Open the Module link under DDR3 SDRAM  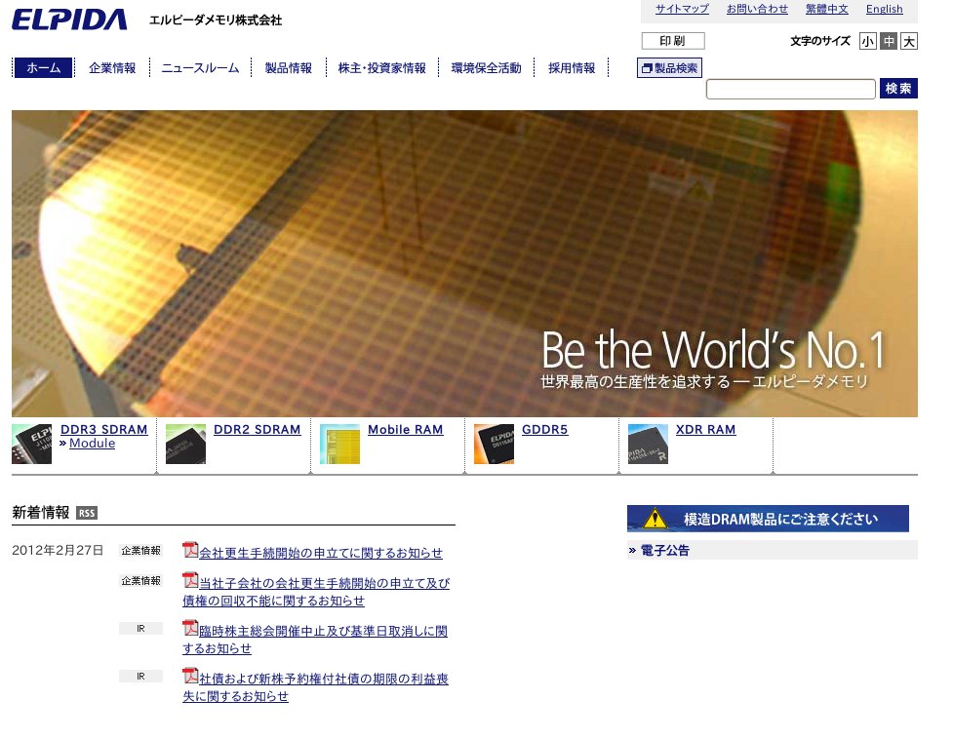click(x=92, y=444)
